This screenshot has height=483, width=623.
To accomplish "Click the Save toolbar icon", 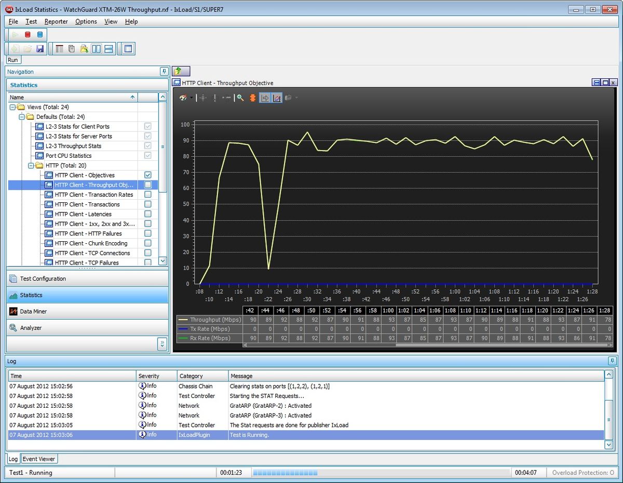I will (x=39, y=48).
